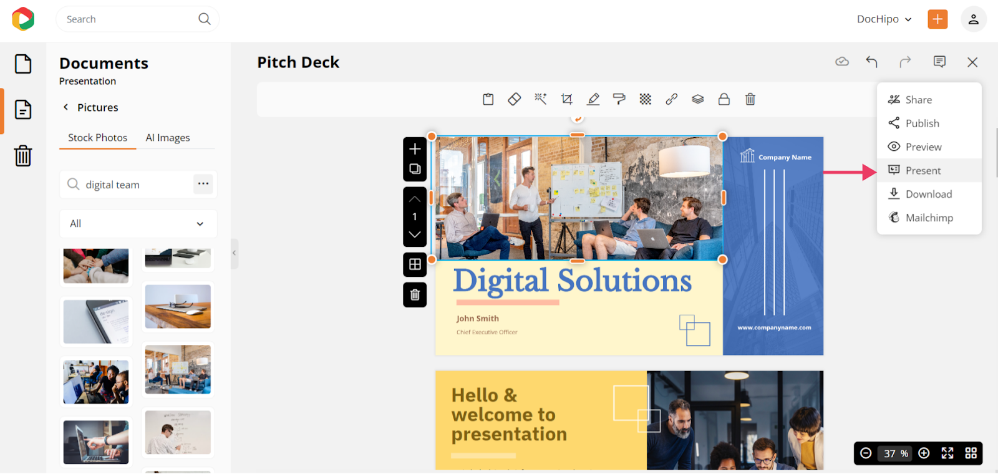The image size is (998, 474).
Task: Click the transparency checkerboard icon
Action: (645, 99)
